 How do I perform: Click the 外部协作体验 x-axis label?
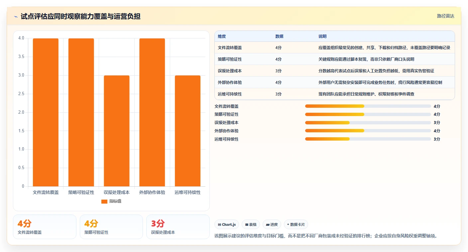tap(152, 192)
